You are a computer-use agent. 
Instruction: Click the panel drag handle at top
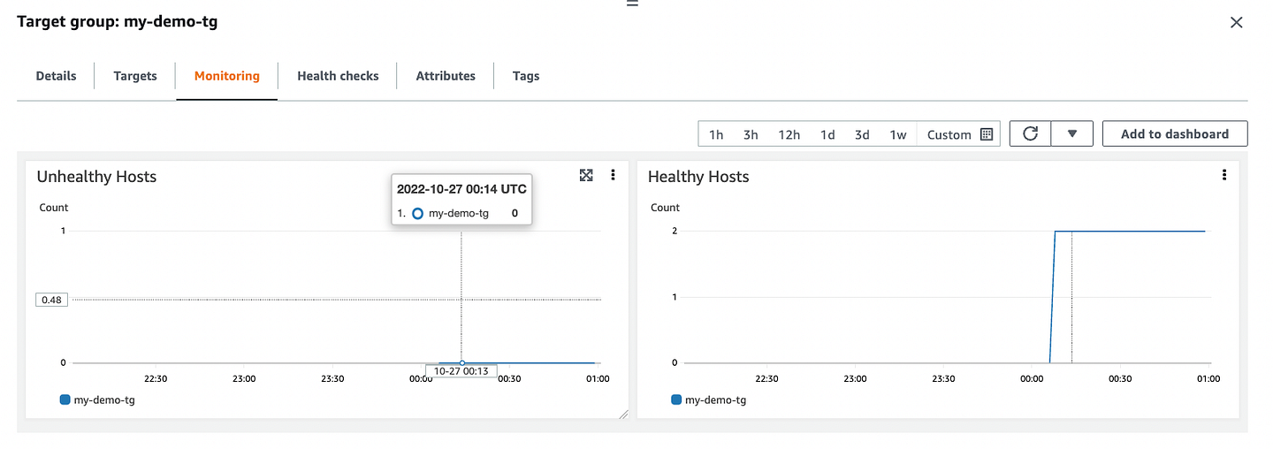632,4
